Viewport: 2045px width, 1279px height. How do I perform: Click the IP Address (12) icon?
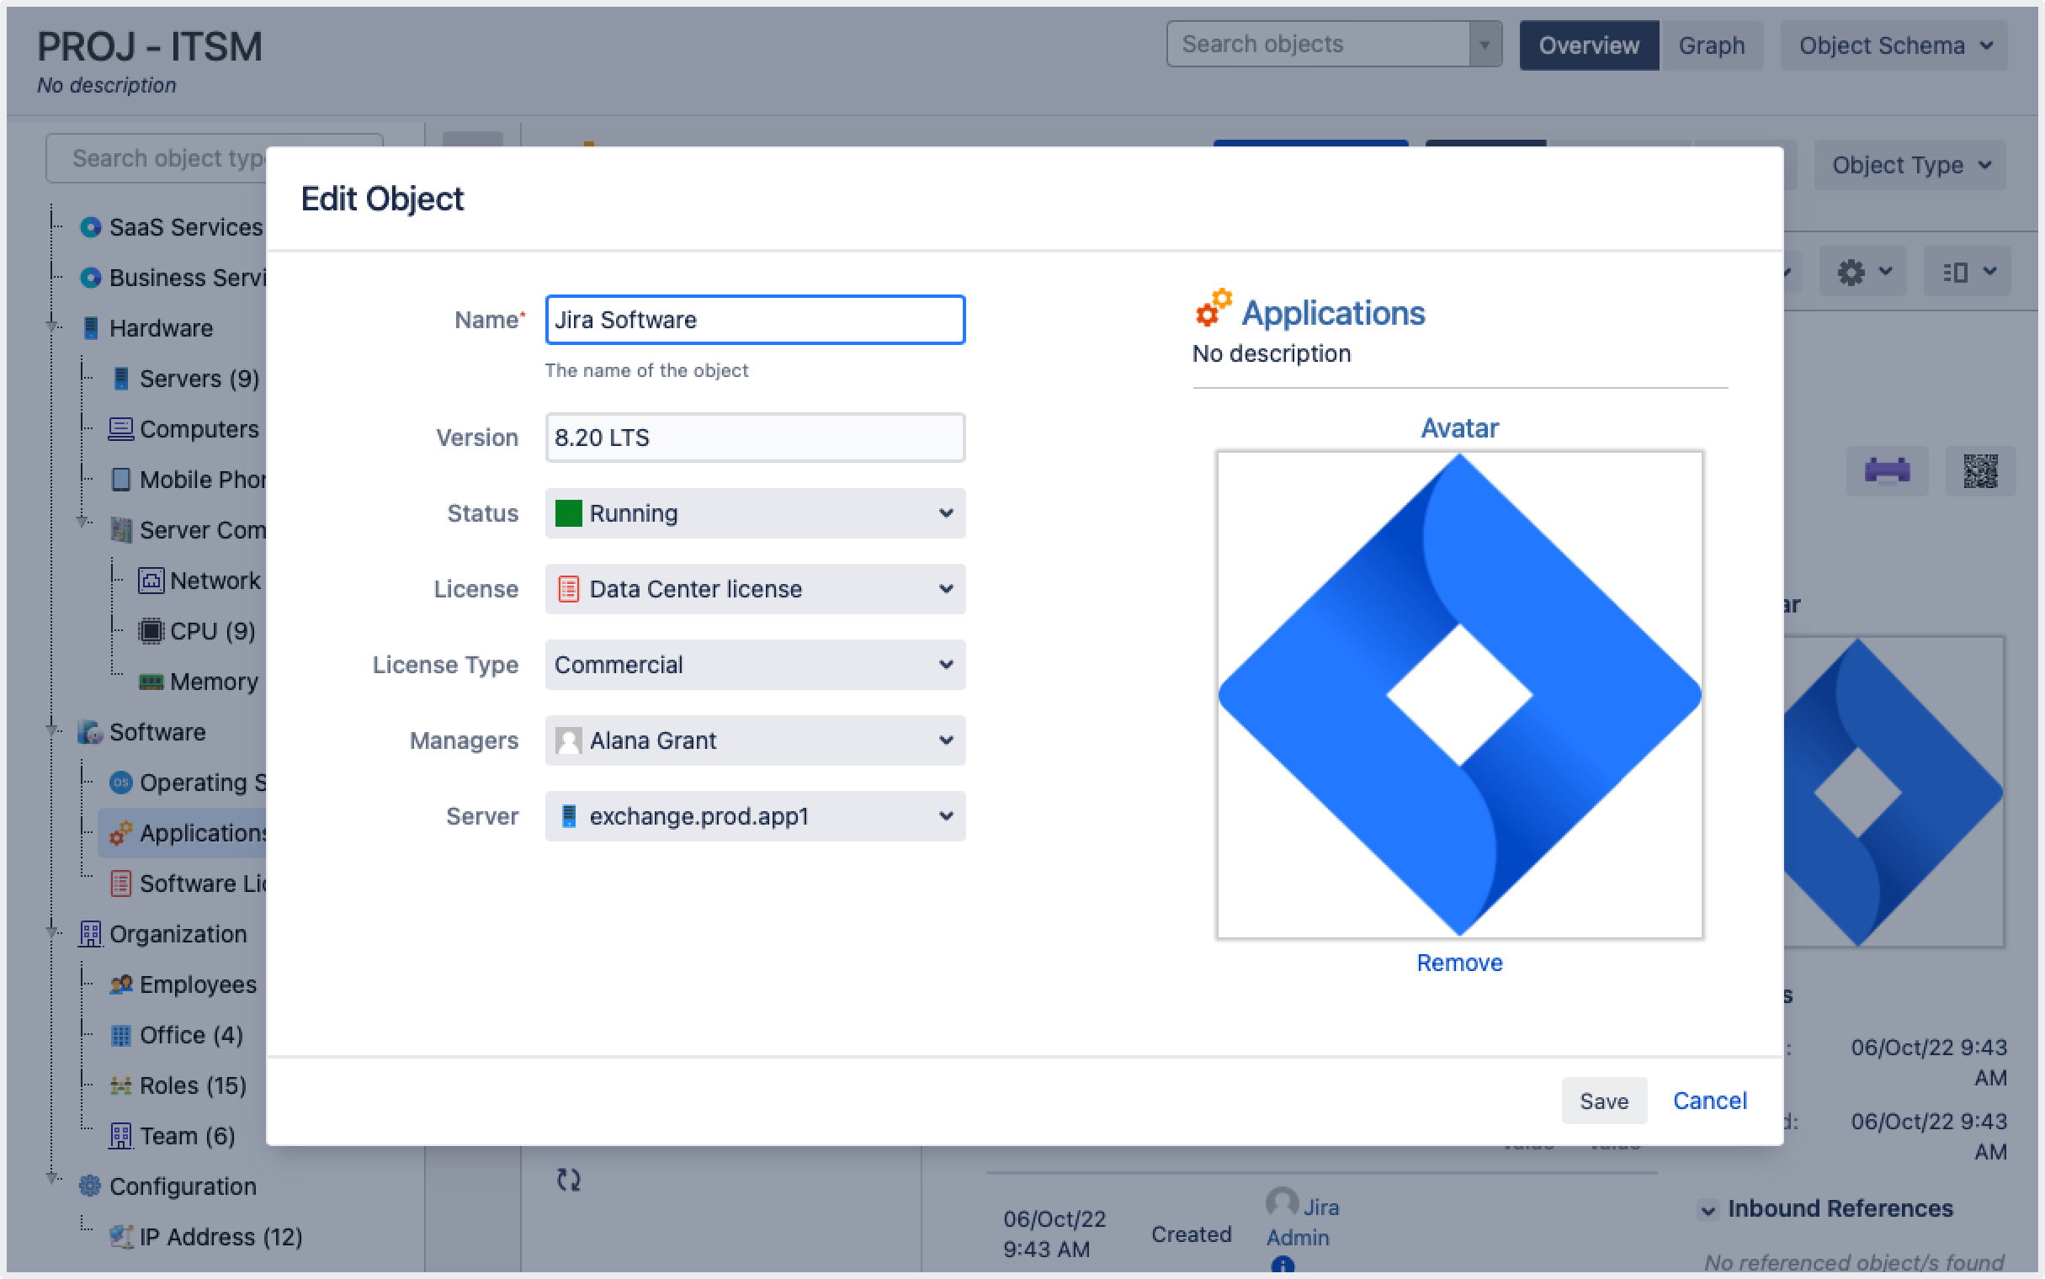(x=121, y=1237)
